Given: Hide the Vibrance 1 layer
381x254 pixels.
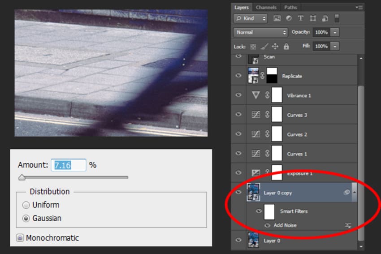Looking at the screenshot, I should (238, 95).
